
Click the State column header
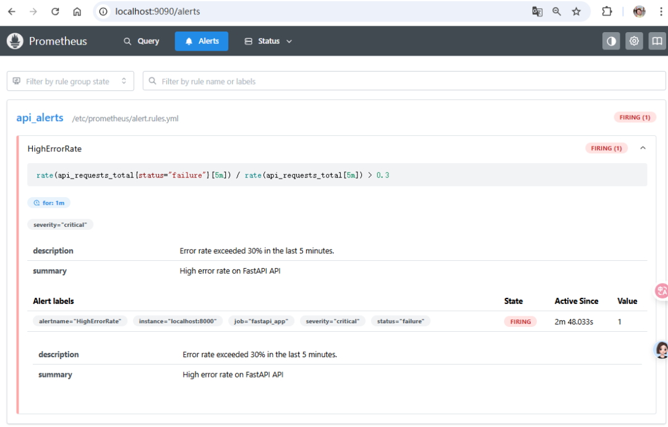coord(513,301)
